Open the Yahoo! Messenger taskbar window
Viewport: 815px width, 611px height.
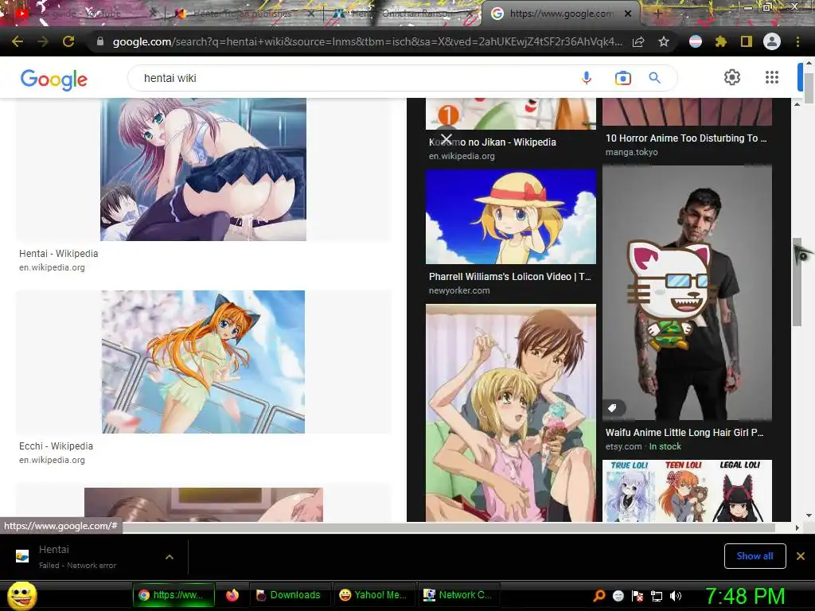point(373,595)
